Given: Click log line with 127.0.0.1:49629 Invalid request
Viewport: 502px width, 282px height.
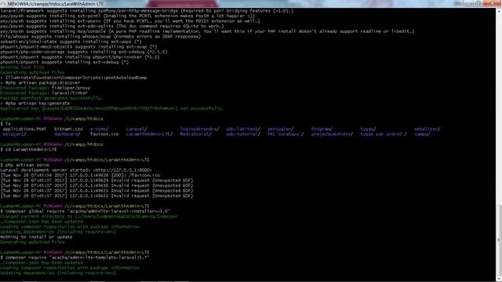Looking at the screenshot, I should click(x=96, y=180).
